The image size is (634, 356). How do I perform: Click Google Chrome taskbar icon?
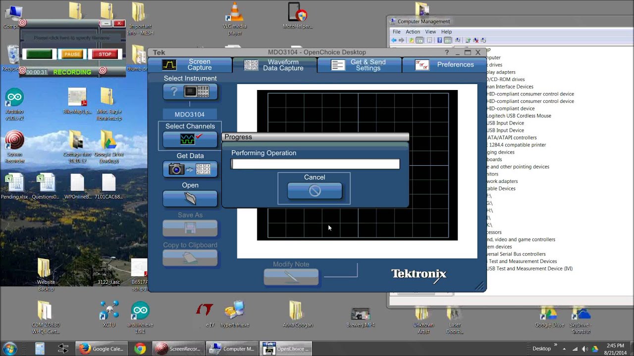(140, 349)
